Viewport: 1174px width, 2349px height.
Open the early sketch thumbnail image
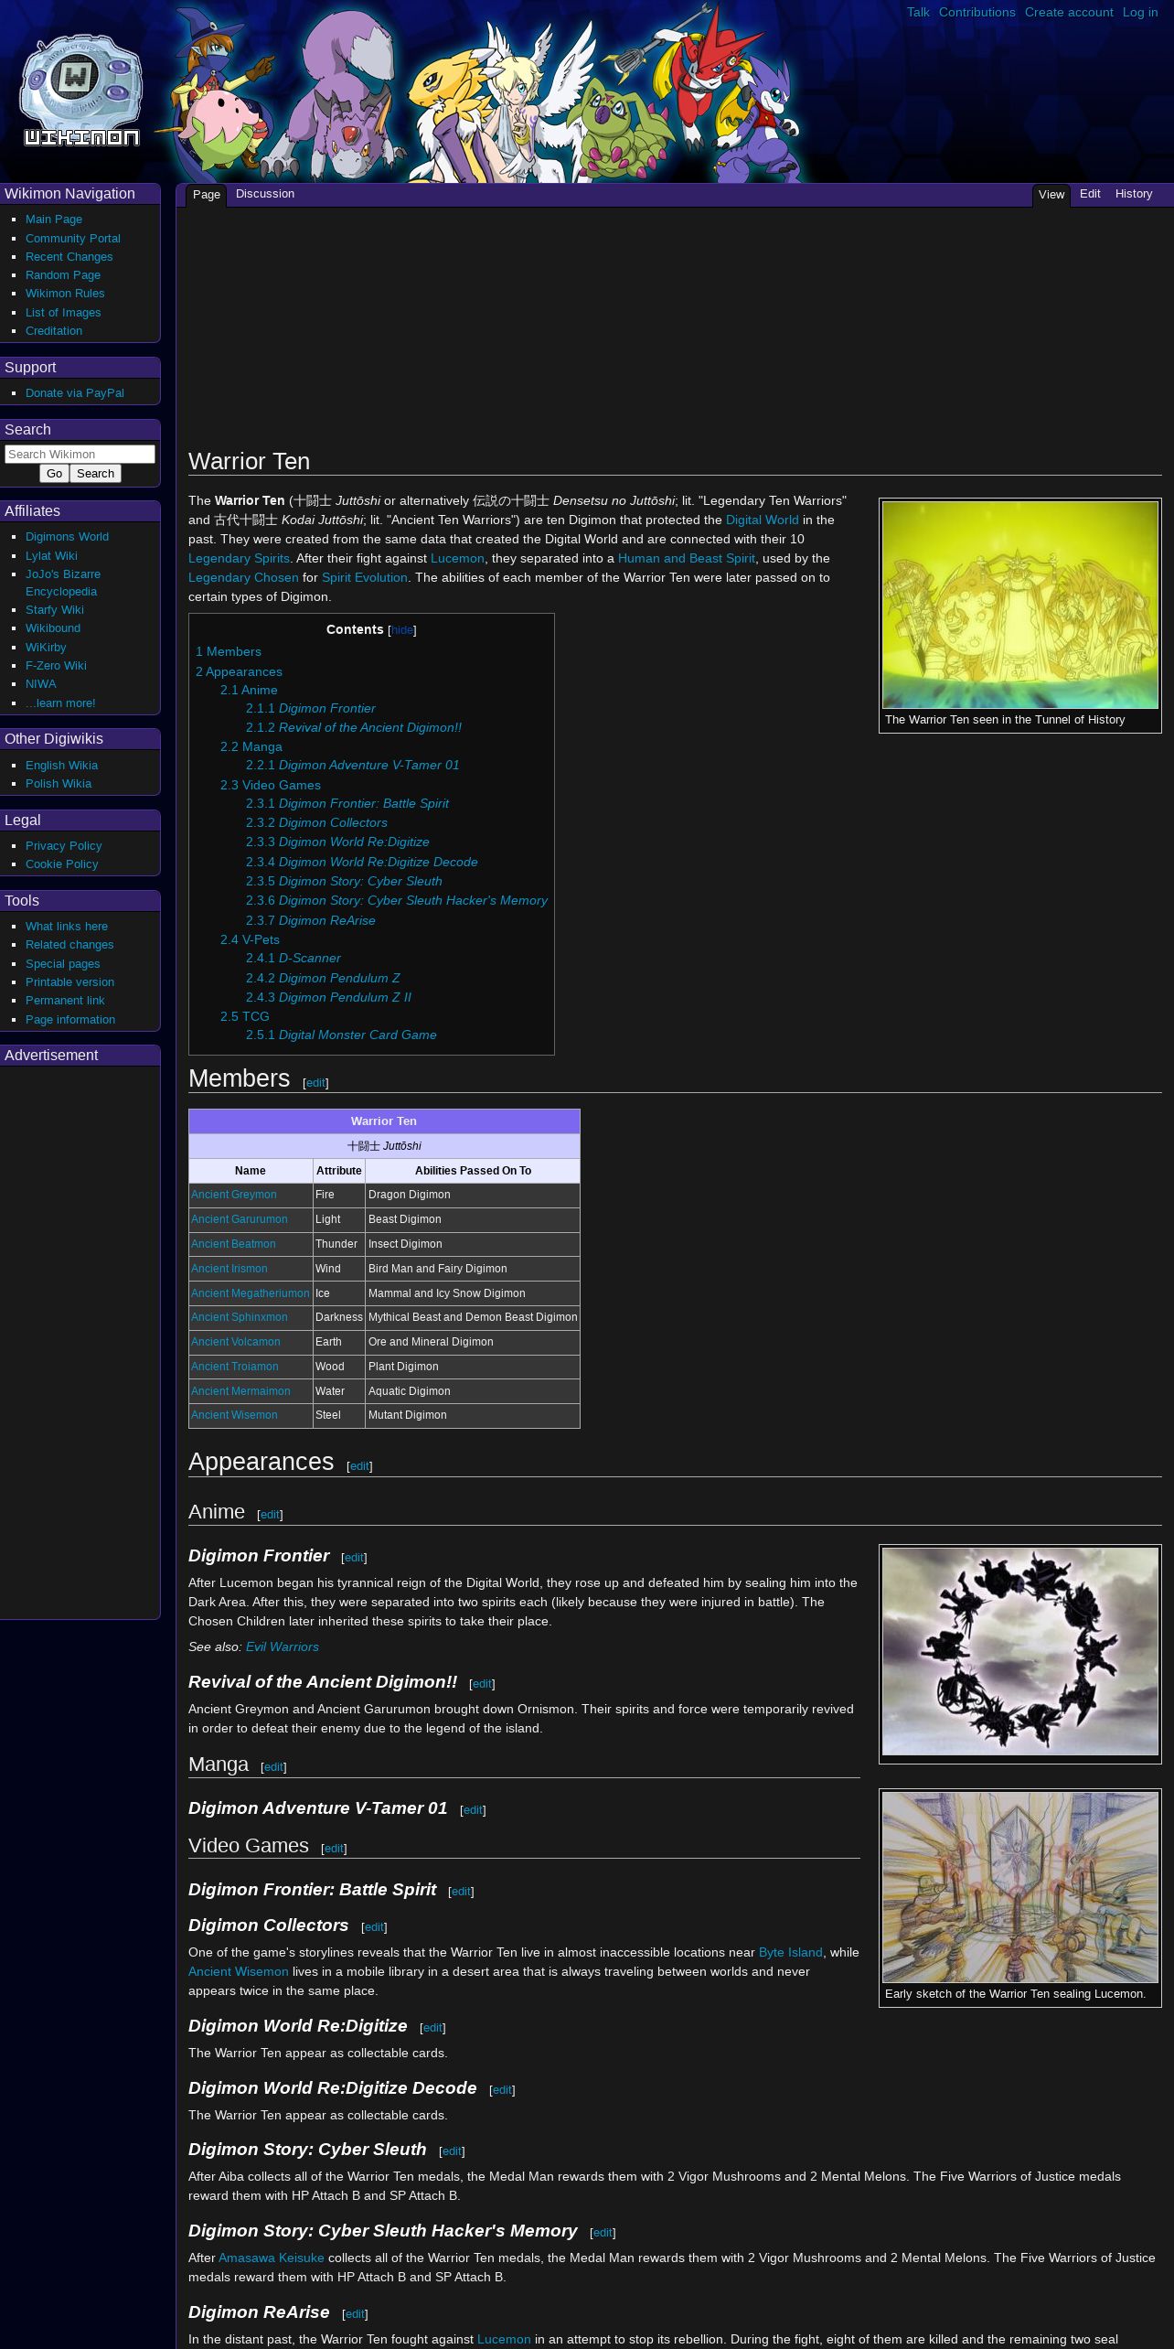(1020, 1887)
